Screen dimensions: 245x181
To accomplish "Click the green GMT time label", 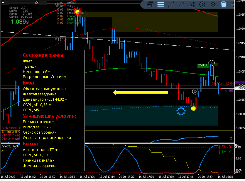I will (70, 19).
